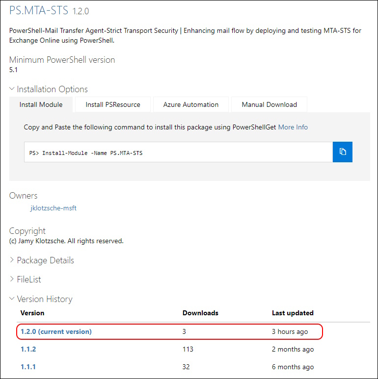Click the Minimum PowerShell version heading
The width and height of the screenshot is (378, 379).
click(x=62, y=60)
